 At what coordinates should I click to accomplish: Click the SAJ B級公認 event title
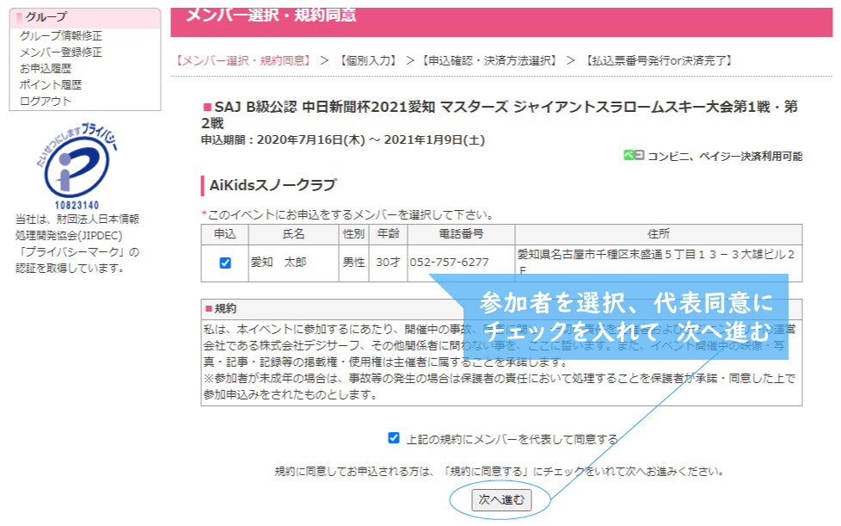click(x=499, y=115)
